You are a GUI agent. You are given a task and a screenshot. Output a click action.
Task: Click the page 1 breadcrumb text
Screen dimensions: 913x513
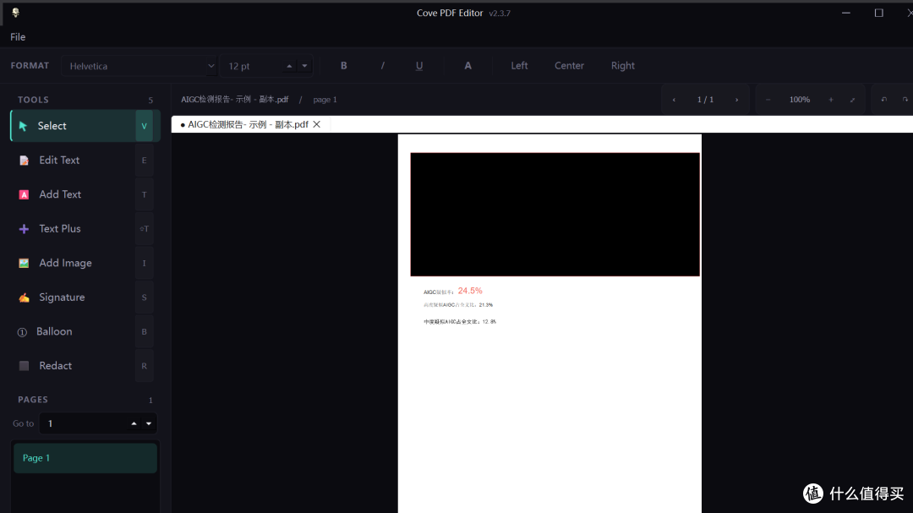point(325,100)
